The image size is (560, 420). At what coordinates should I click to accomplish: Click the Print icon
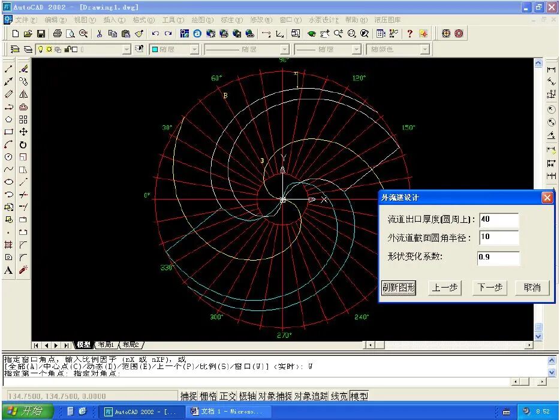pyautogui.click(x=57, y=34)
